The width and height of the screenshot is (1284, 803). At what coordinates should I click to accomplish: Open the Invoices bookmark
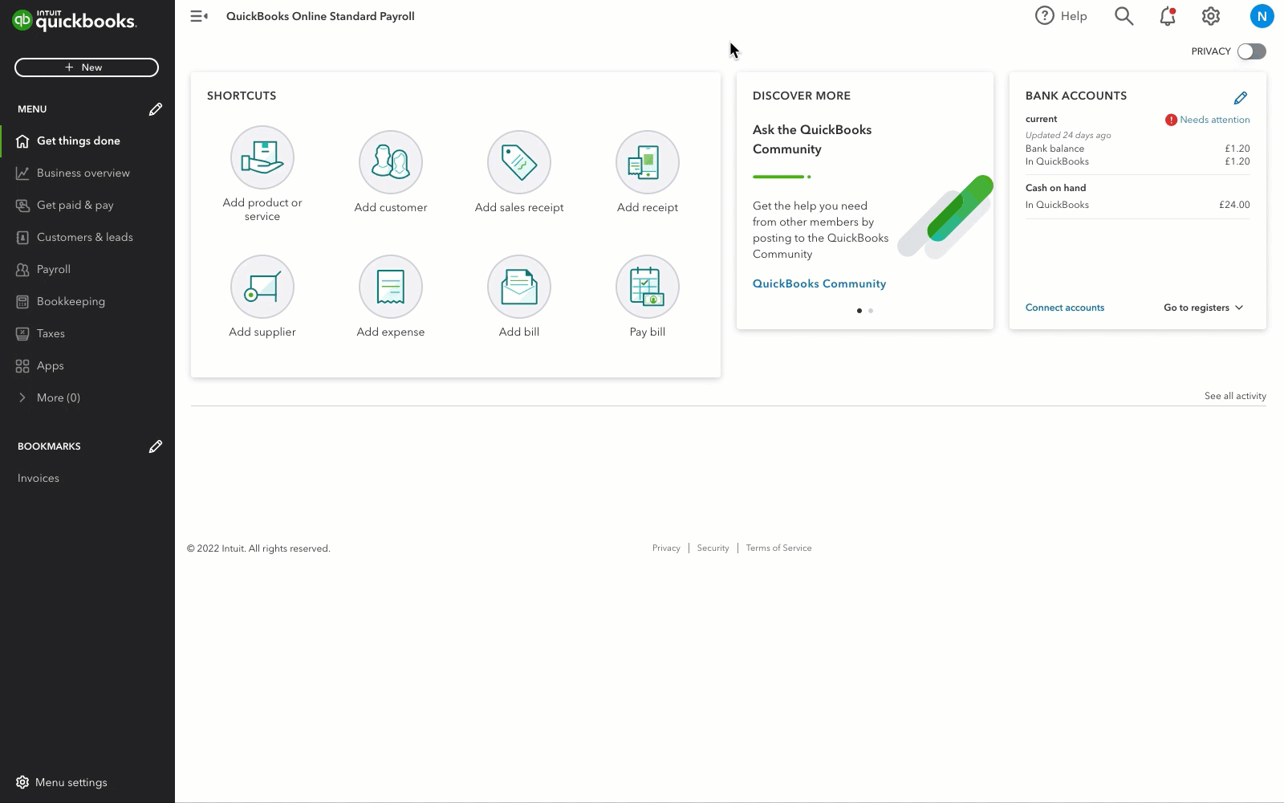click(x=39, y=478)
